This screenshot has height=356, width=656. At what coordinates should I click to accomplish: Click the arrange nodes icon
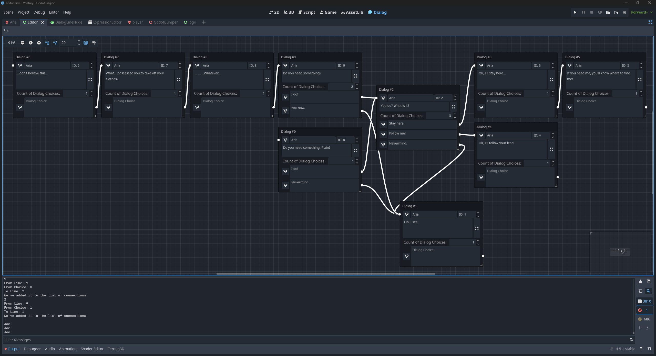(x=94, y=43)
